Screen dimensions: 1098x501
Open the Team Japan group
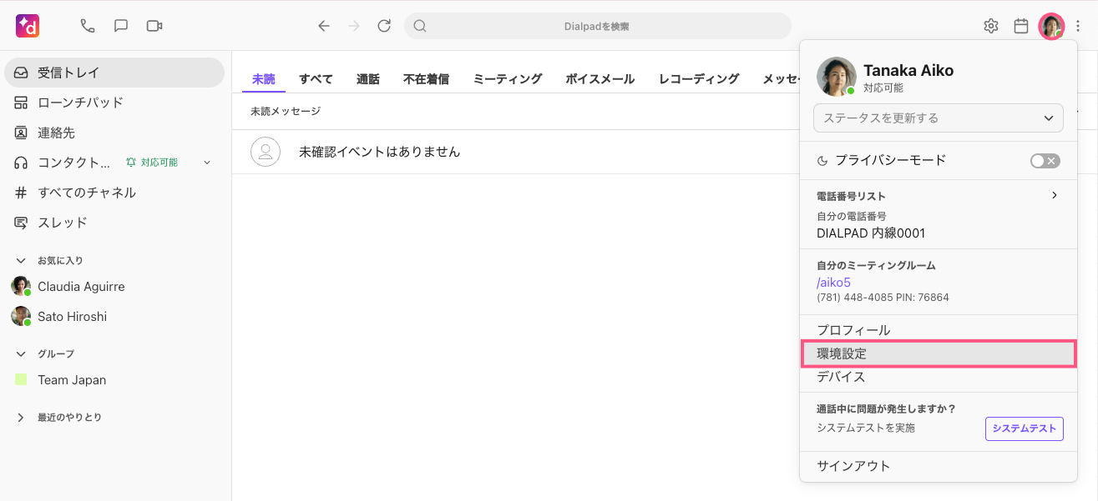click(114, 380)
